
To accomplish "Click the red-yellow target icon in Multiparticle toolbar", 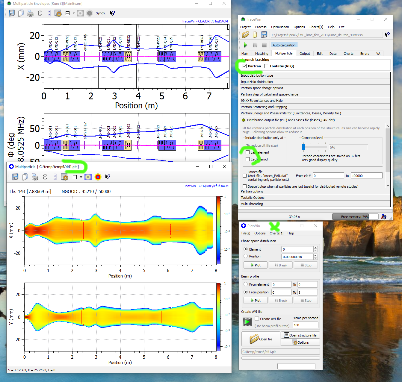I will (98, 177).
